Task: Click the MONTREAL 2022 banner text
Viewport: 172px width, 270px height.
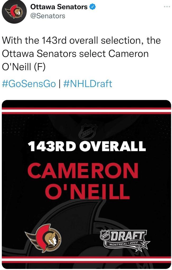Action: (124, 243)
